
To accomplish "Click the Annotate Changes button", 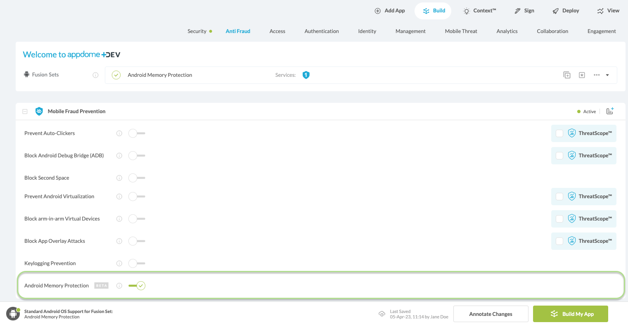I will [x=491, y=314].
